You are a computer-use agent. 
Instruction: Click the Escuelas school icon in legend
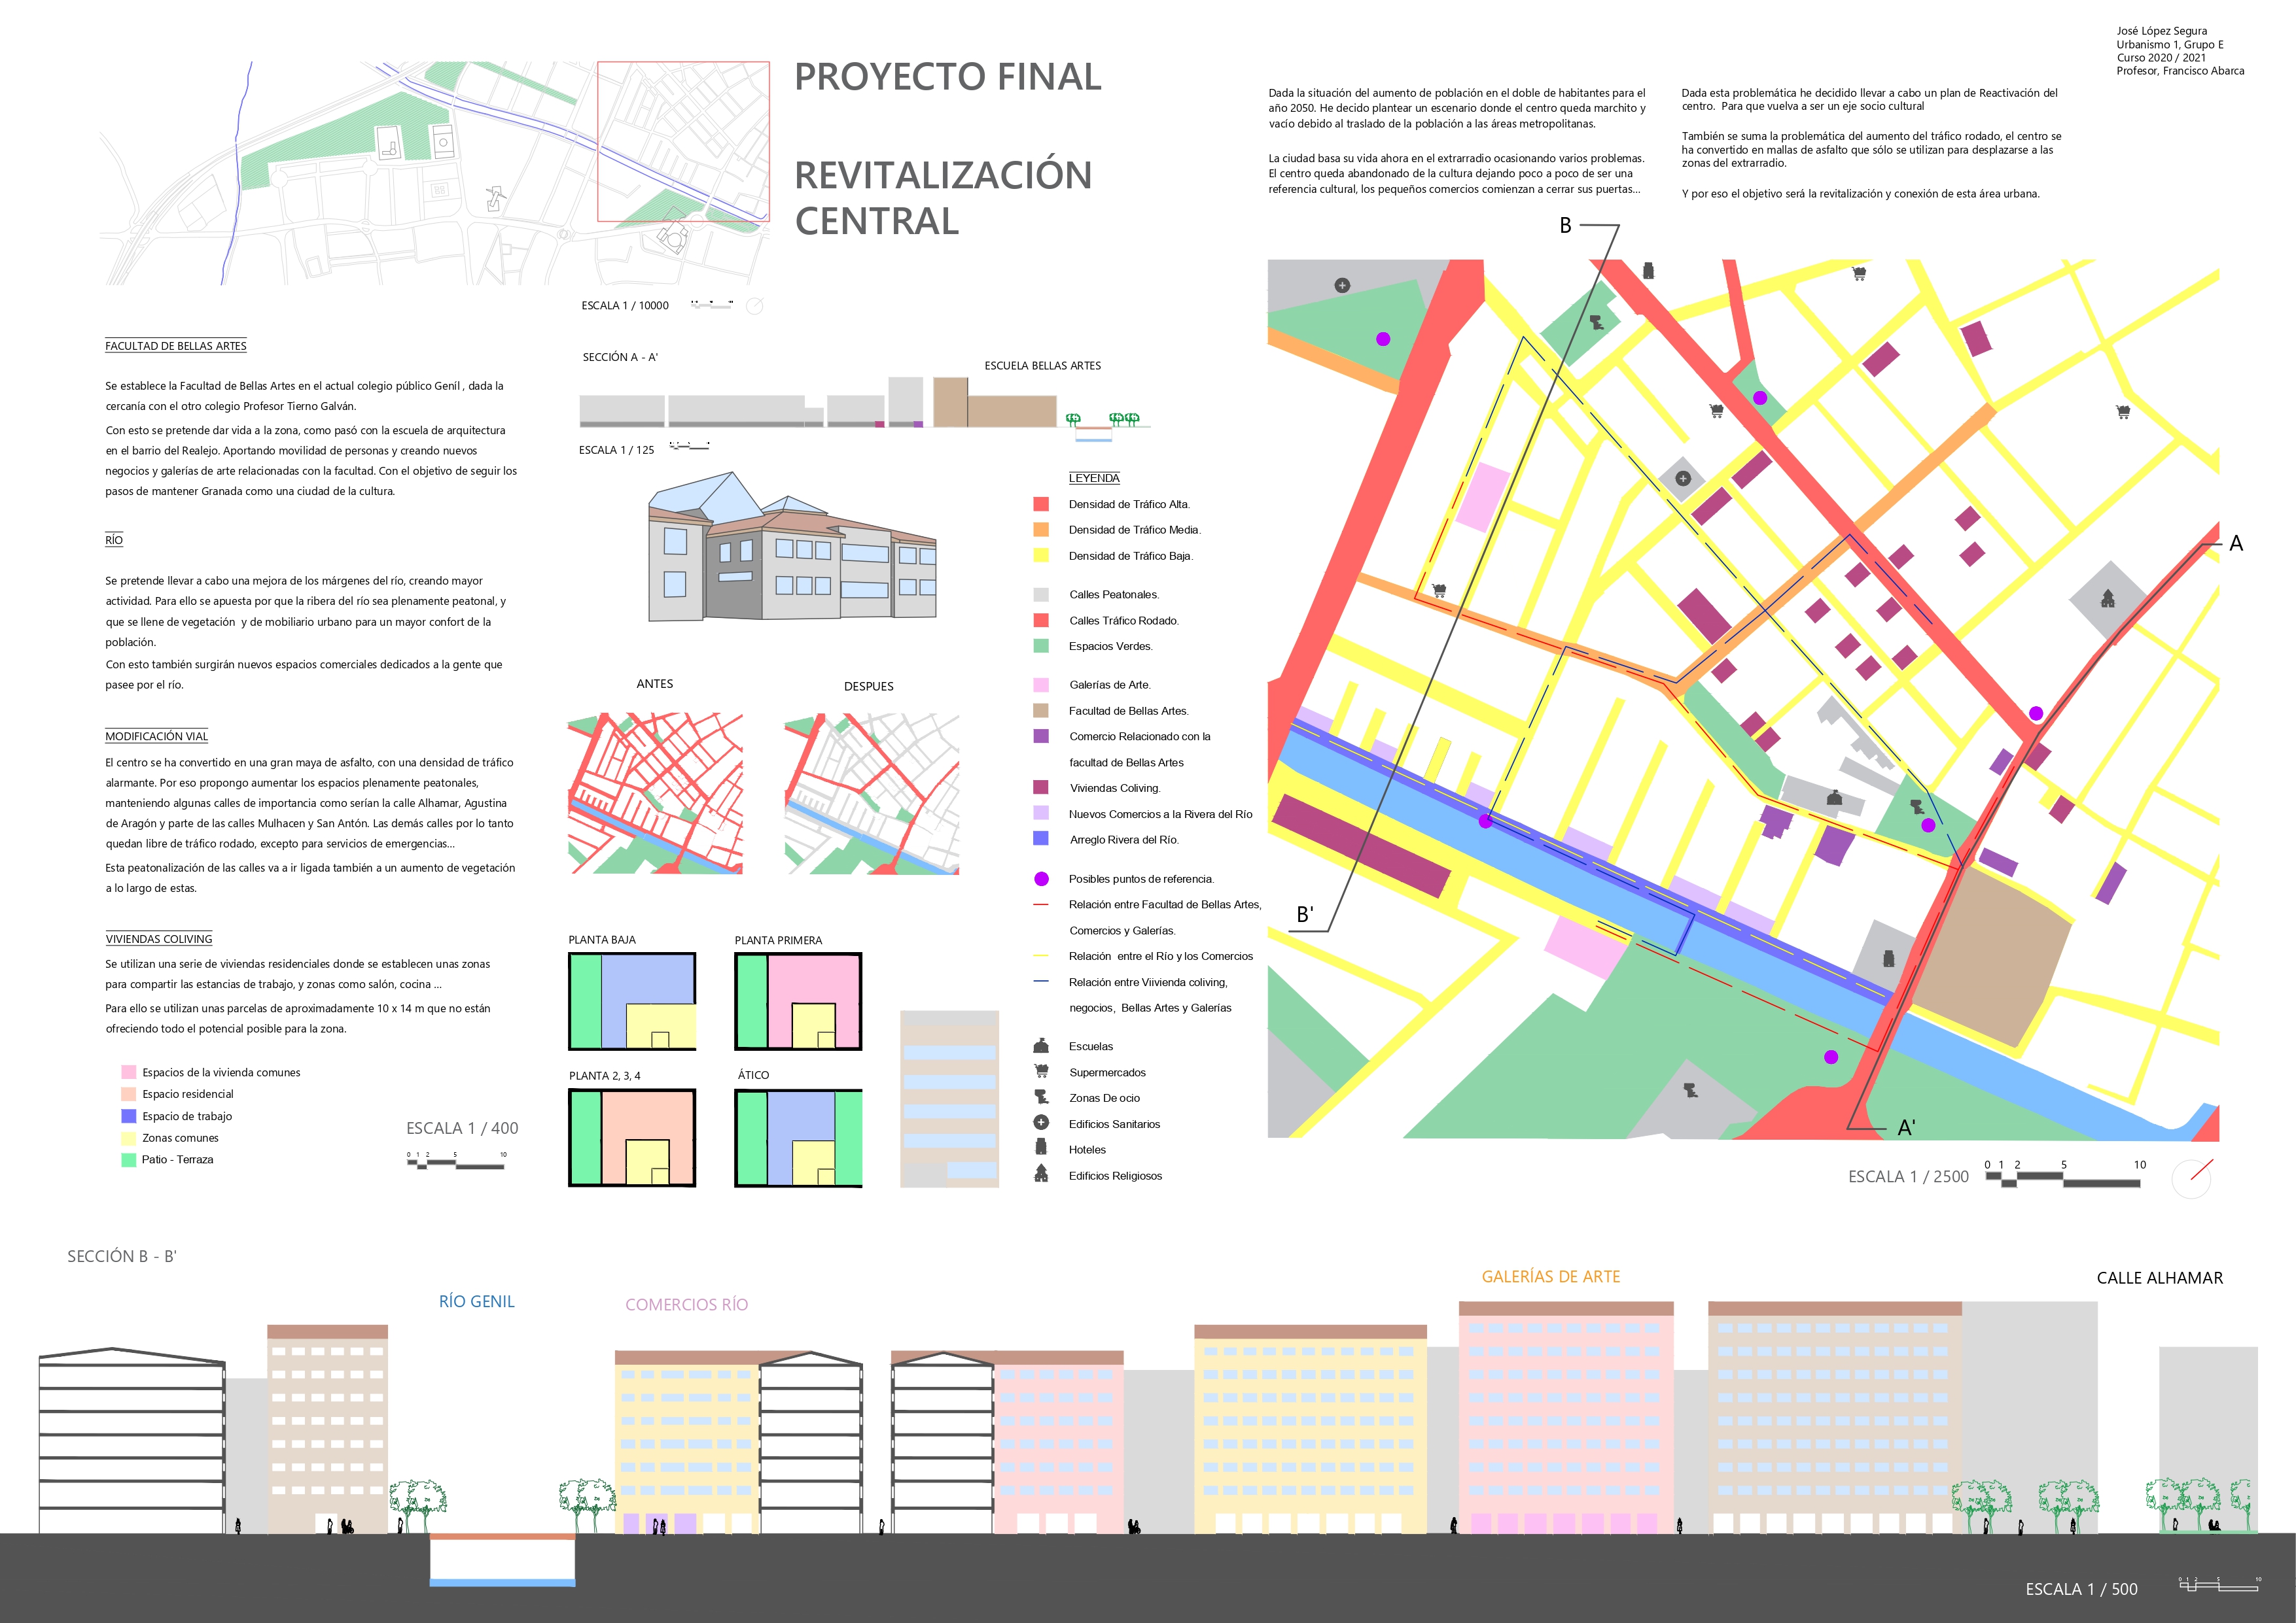click(1041, 1046)
